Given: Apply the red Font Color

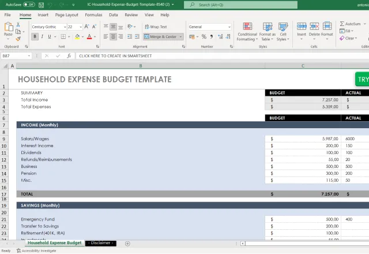Looking at the screenshot, I should pyautogui.click(x=89, y=36).
